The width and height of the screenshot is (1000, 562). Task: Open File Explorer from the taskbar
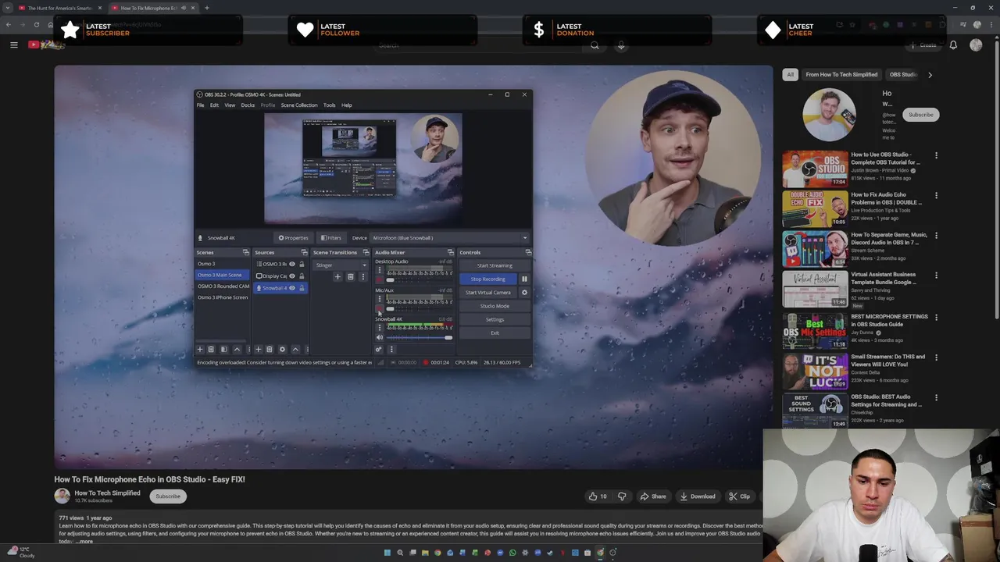(425, 553)
